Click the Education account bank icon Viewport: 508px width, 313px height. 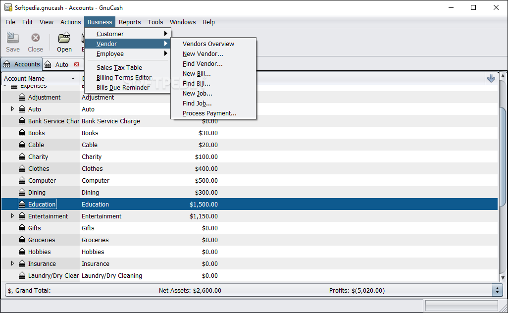(x=22, y=204)
